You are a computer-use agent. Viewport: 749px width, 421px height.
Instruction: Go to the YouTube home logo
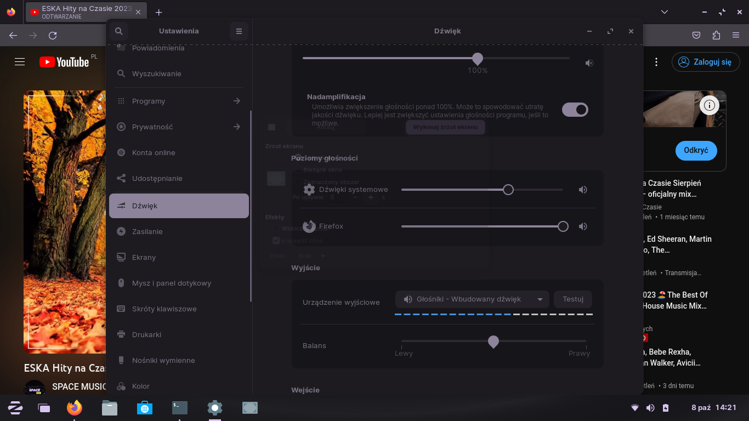pyautogui.click(x=64, y=62)
